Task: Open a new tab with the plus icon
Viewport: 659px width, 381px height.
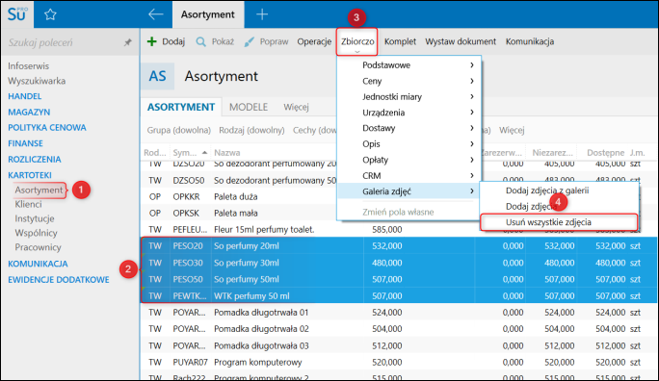Action: pyautogui.click(x=262, y=14)
